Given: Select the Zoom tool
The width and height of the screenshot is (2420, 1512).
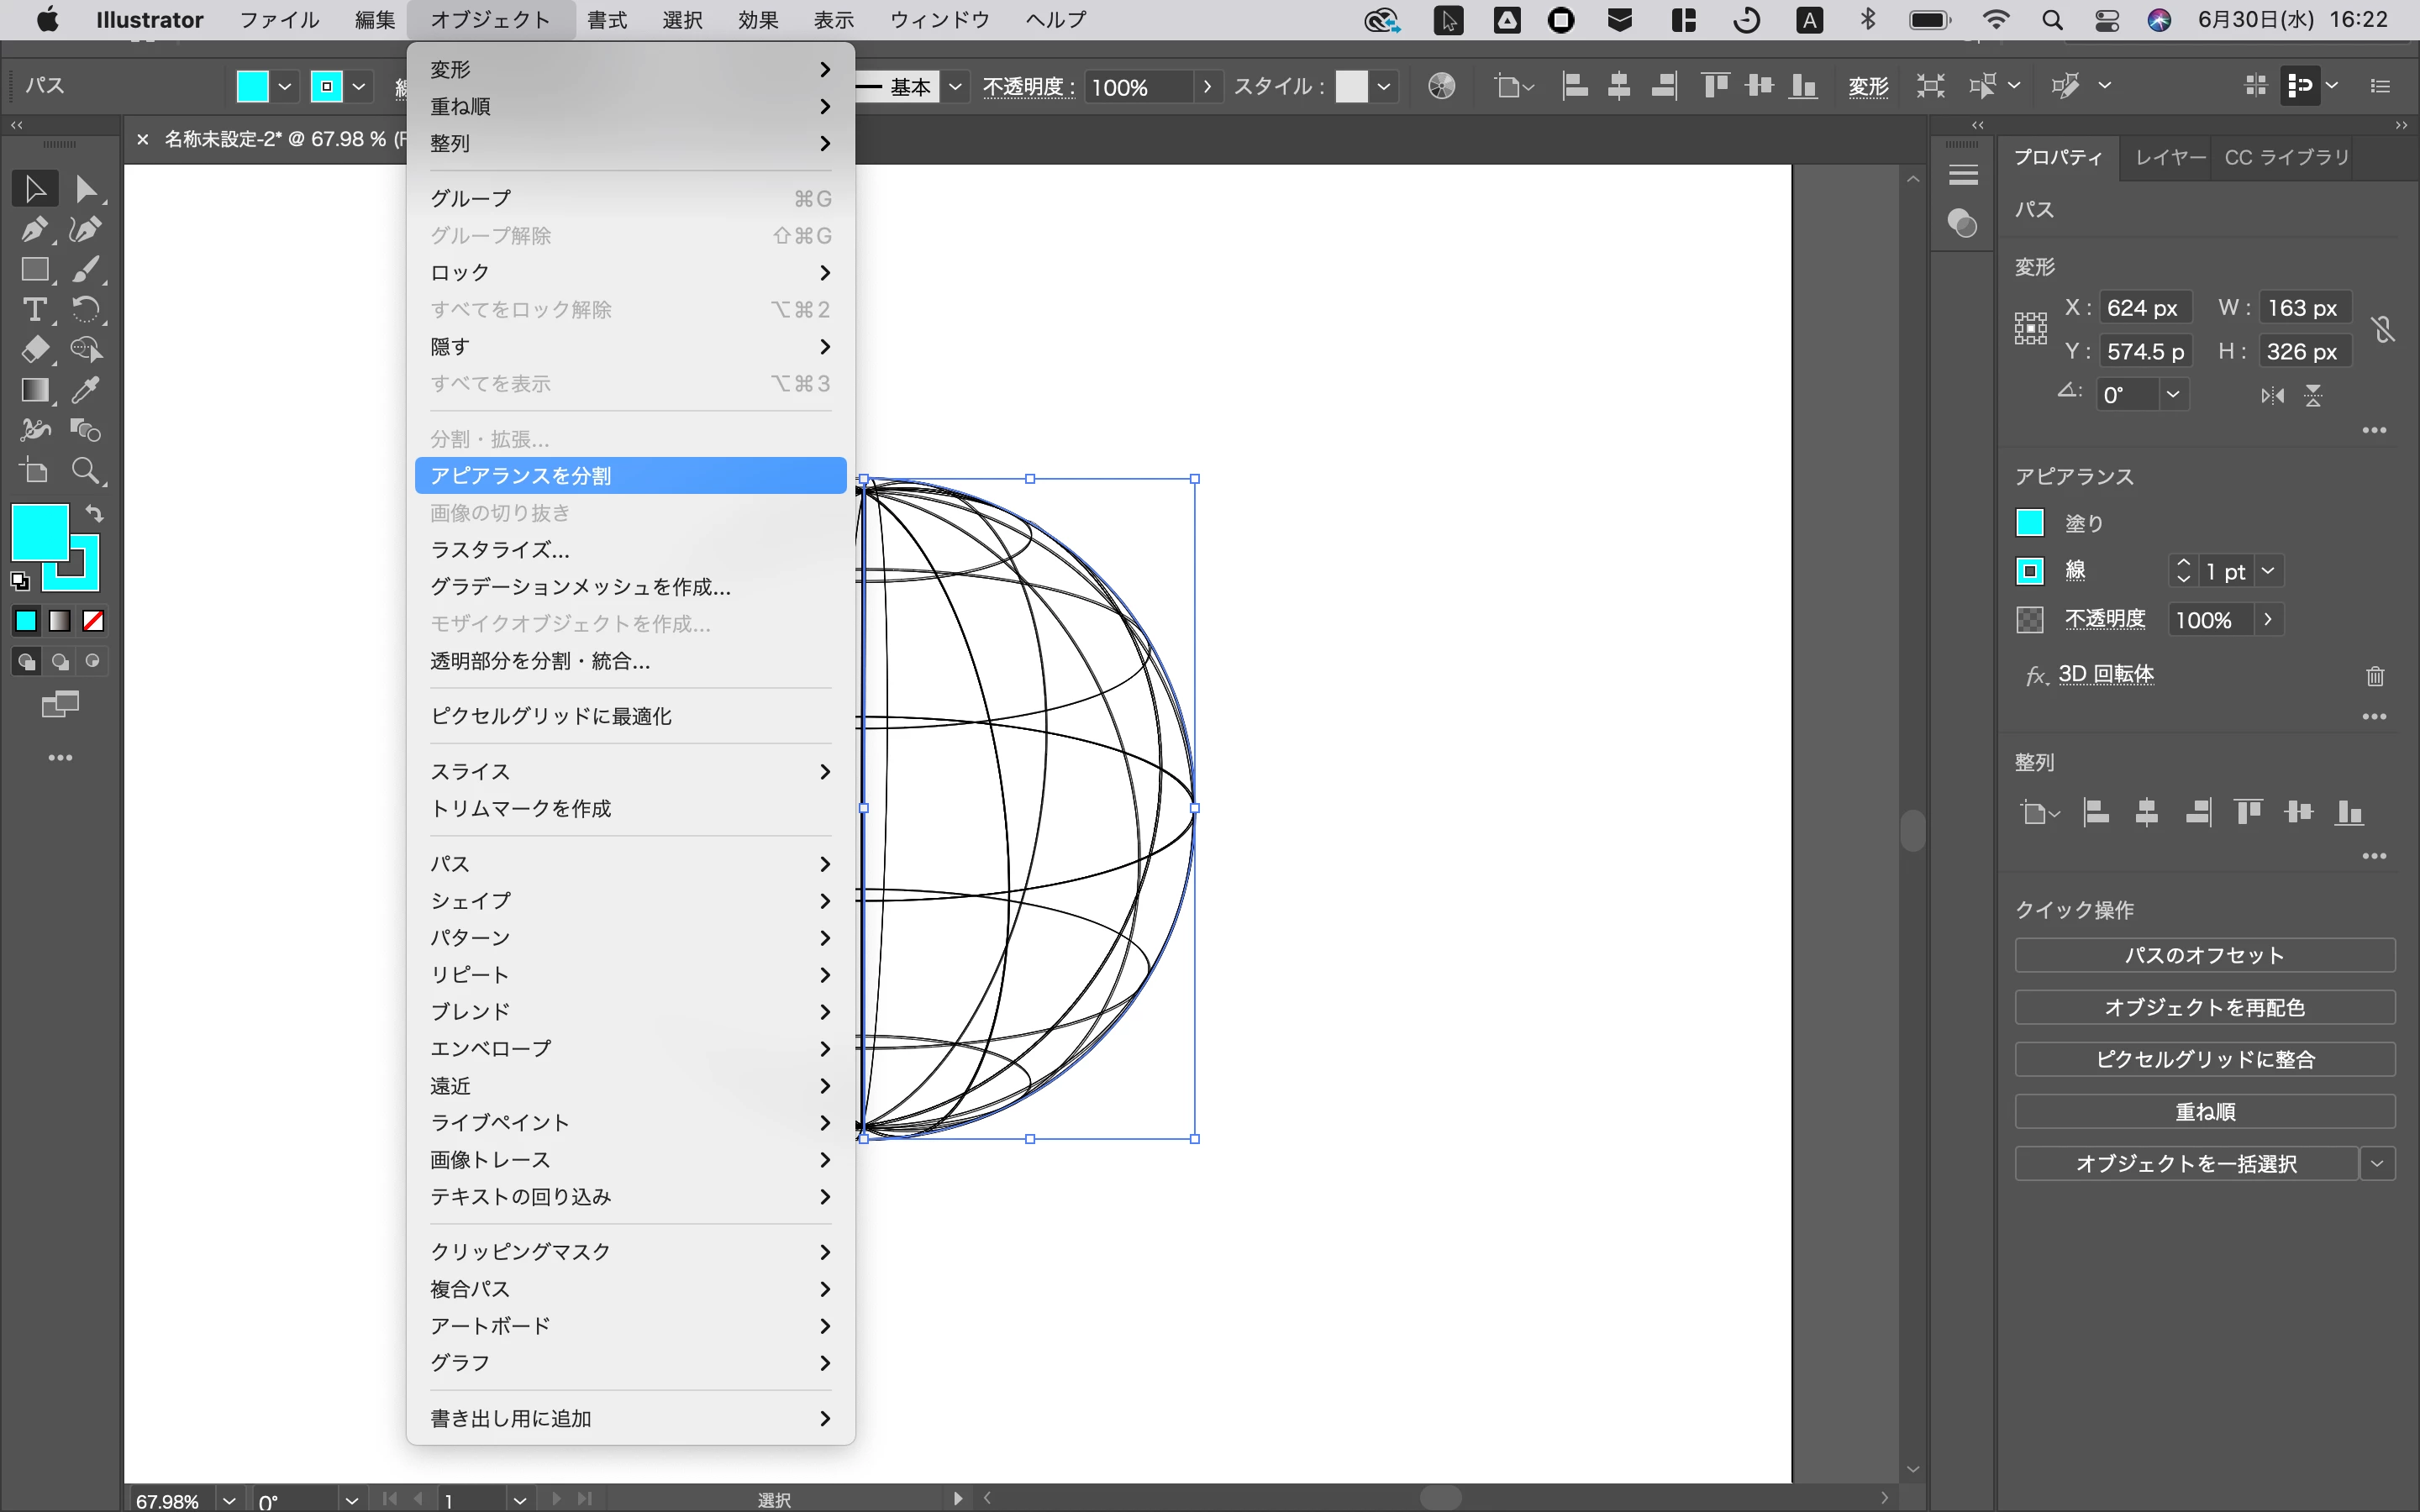Looking at the screenshot, I should (86, 471).
